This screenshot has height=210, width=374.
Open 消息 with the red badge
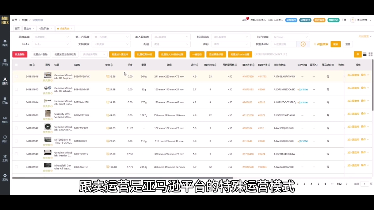click(x=245, y=20)
